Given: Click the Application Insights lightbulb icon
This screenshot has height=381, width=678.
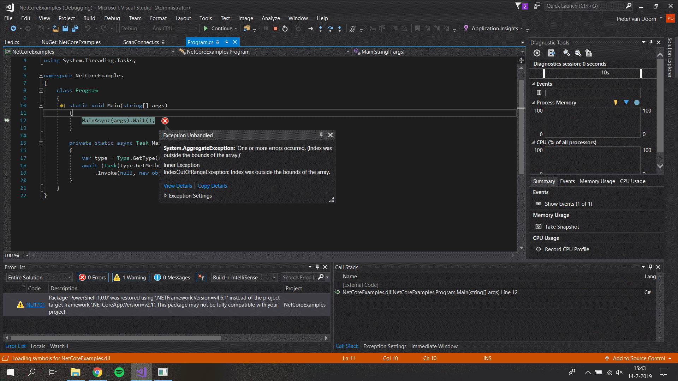Looking at the screenshot, I should tap(466, 28).
